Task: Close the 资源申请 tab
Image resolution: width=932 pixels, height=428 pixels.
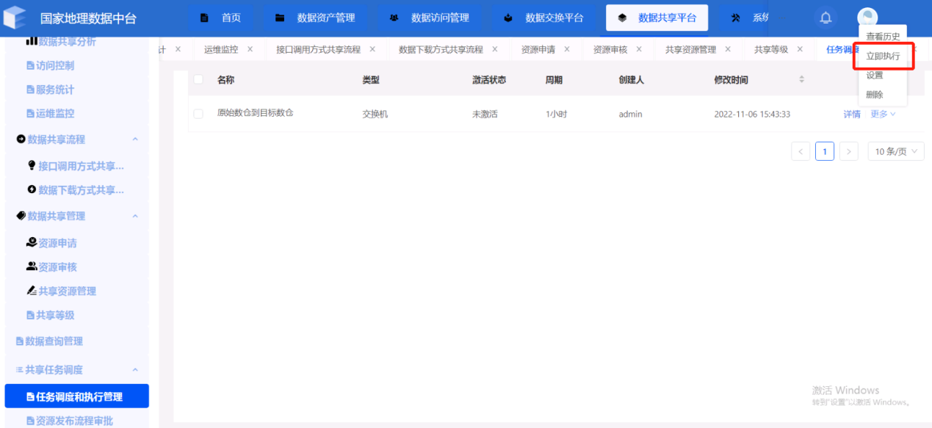Action: [568, 49]
